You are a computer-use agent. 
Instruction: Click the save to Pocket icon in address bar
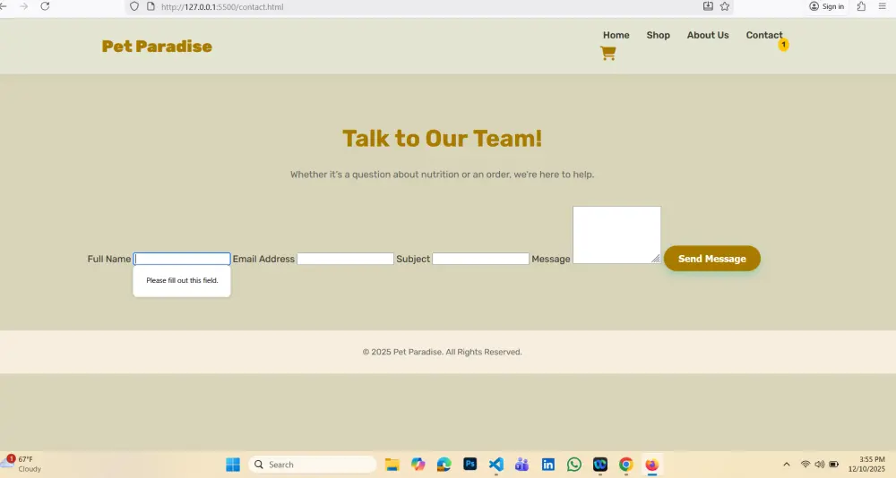(708, 6)
